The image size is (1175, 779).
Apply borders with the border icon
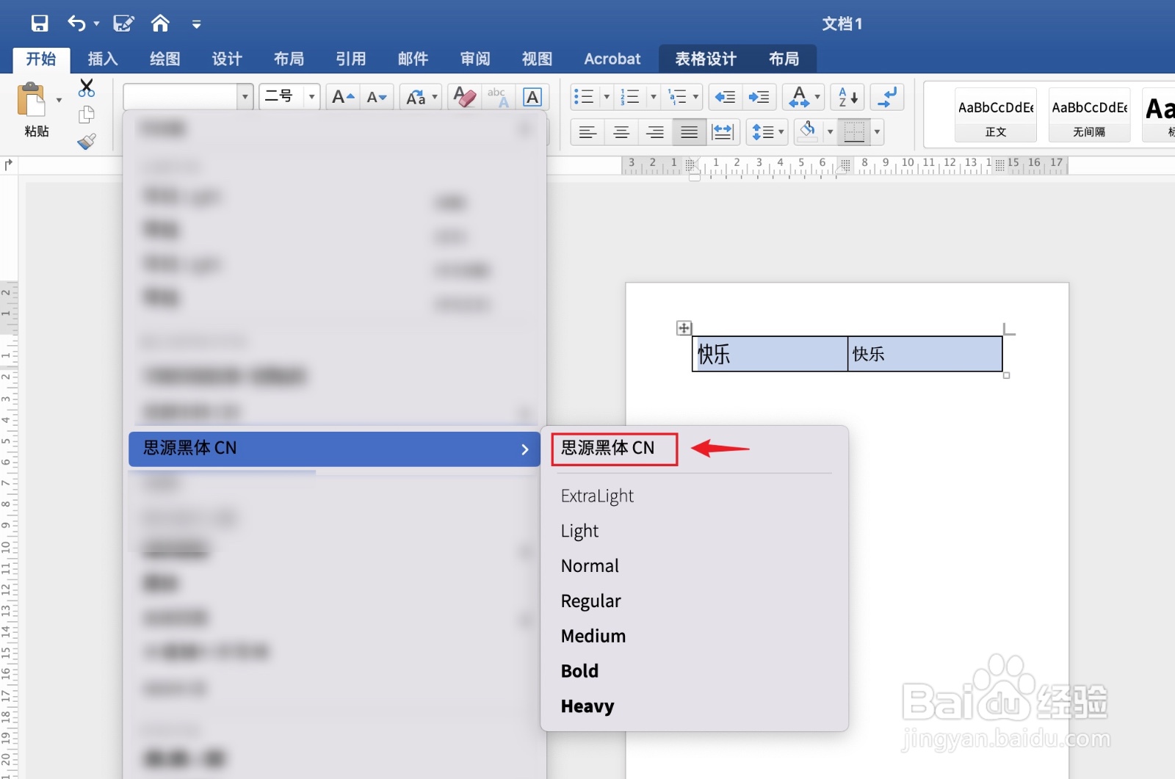click(854, 132)
